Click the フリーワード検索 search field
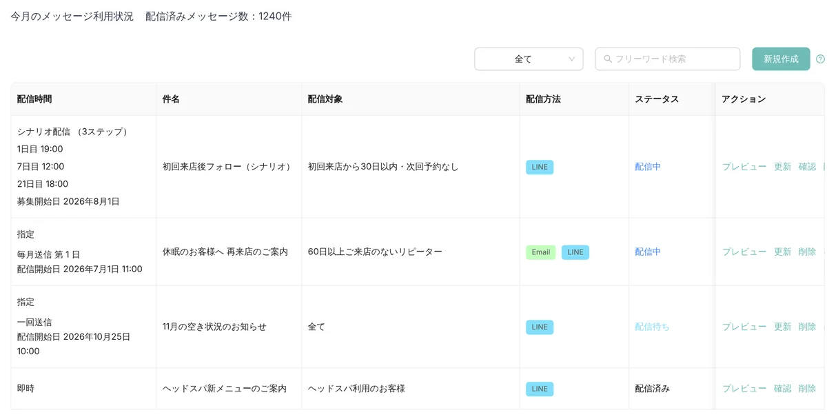The width and height of the screenshot is (827, 419). (x=667, y=59)
